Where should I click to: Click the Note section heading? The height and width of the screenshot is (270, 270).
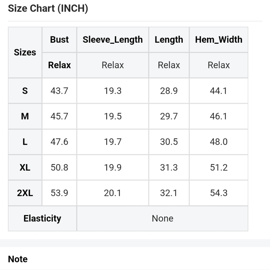click(x=18, y=259)
